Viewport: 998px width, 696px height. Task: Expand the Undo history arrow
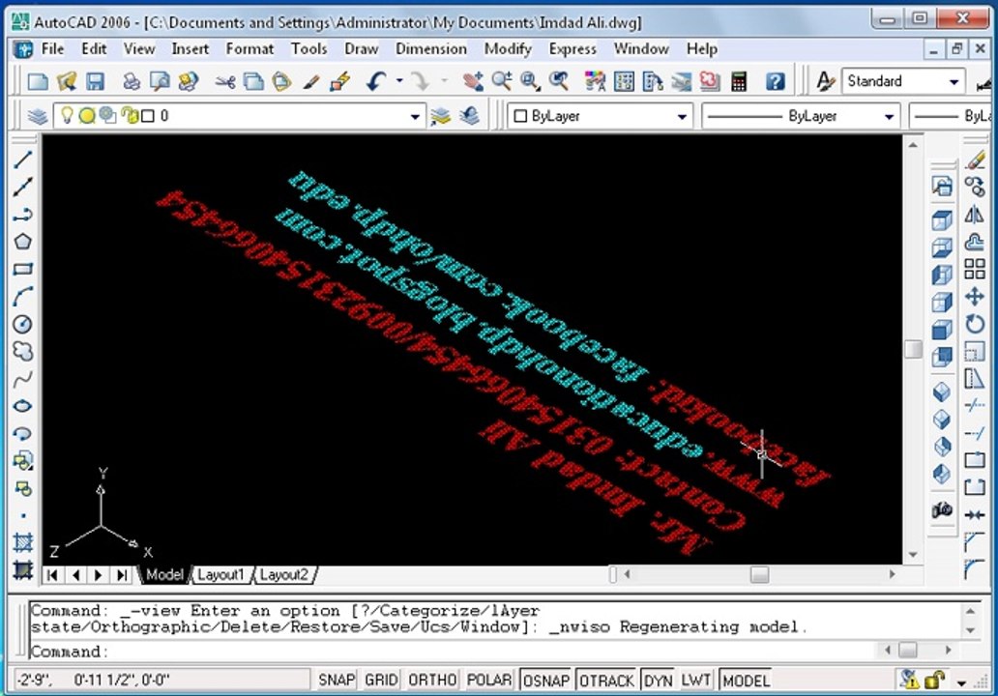(x=399, y=81)
